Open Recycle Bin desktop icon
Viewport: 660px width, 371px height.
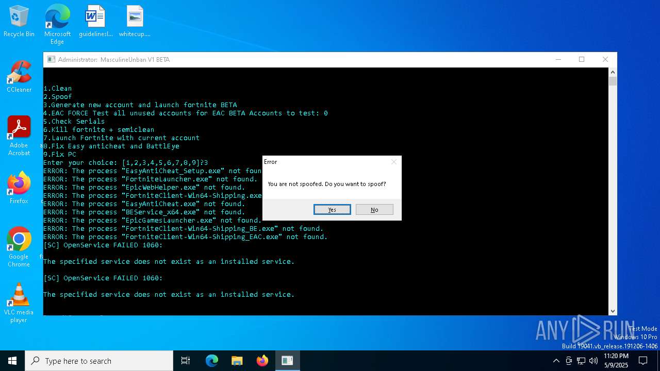19,22
